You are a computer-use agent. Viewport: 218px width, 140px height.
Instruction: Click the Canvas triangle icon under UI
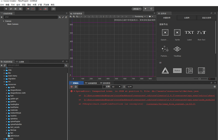tap(165, 70)
